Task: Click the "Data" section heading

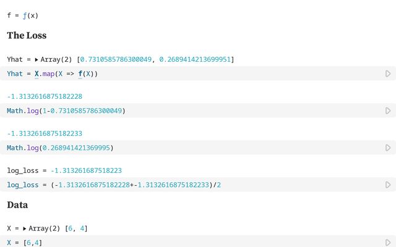Action: tap(17, 204)
